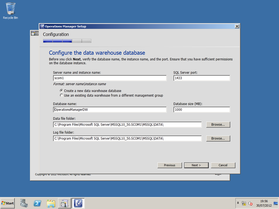Click the server name field containing scom1

110,78
